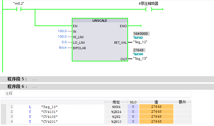This screenshot has width=214, height=126.
Task: Select the HI_LIM parameter value 100.0
Action: pos(62,36)
